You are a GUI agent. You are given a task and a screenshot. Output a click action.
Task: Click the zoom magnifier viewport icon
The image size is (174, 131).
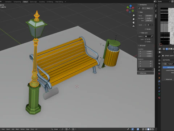(x=133, y=15)
